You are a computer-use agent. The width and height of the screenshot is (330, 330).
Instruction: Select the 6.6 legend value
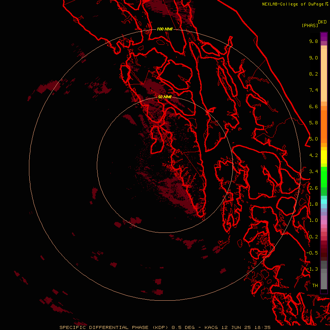tap(313, 106)
